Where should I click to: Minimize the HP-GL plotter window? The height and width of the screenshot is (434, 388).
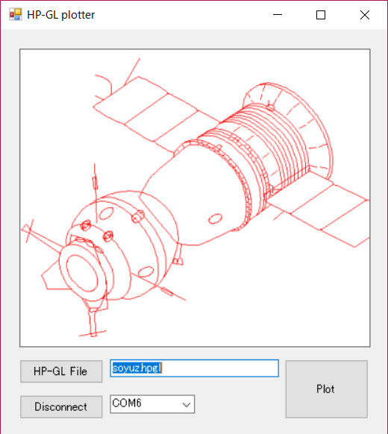pyautogui.click(x=278, y=15)
